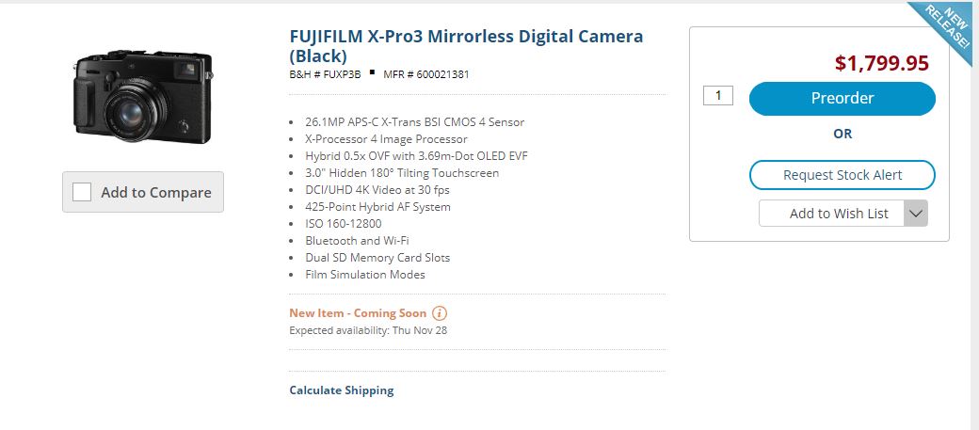
Task: Focus the quantity input box
Action: (x=718, y=95)
